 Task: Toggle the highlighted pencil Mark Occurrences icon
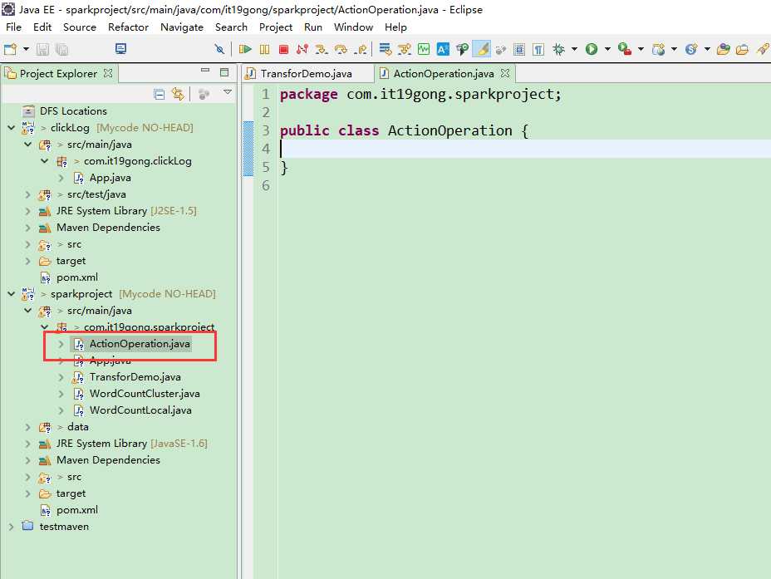(x=482, y=49)
